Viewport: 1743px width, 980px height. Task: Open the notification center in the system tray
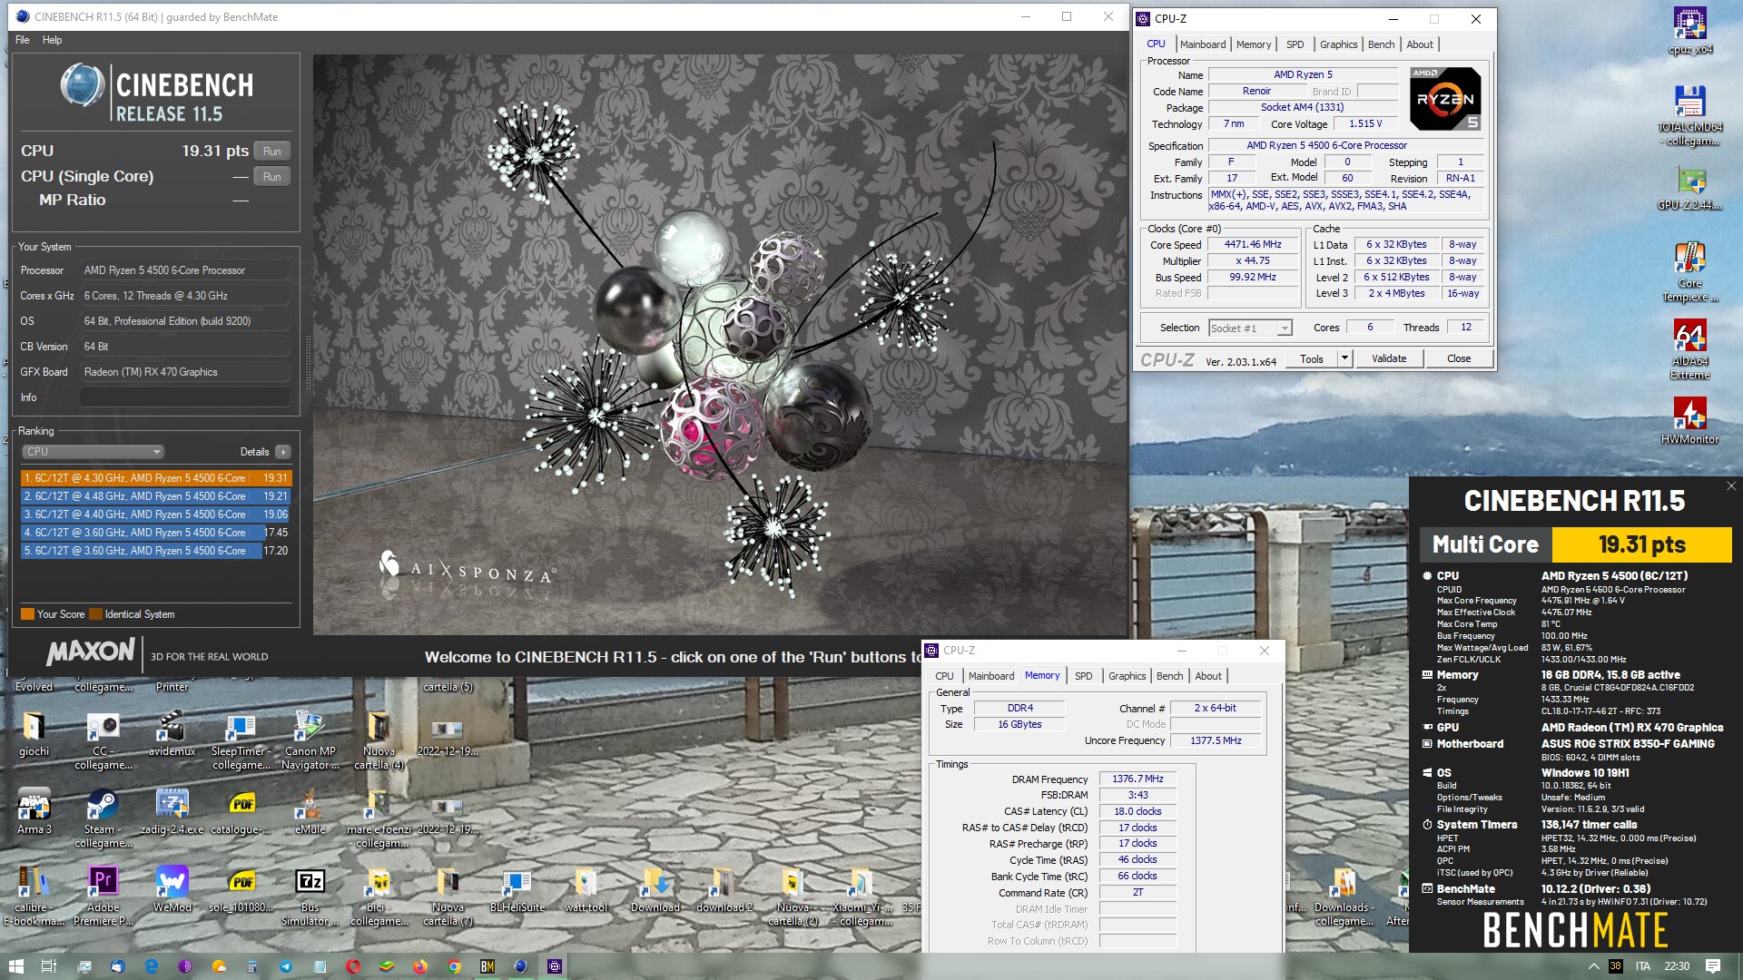(x=1712, y=966)
